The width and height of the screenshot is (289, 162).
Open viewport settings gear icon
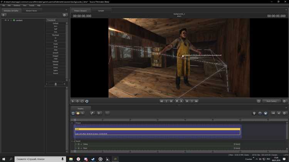(x=284, y=101)
